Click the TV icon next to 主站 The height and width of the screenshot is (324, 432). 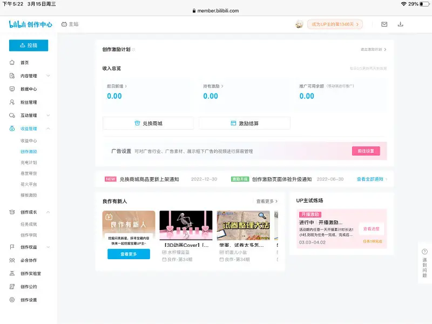(64, 24)
